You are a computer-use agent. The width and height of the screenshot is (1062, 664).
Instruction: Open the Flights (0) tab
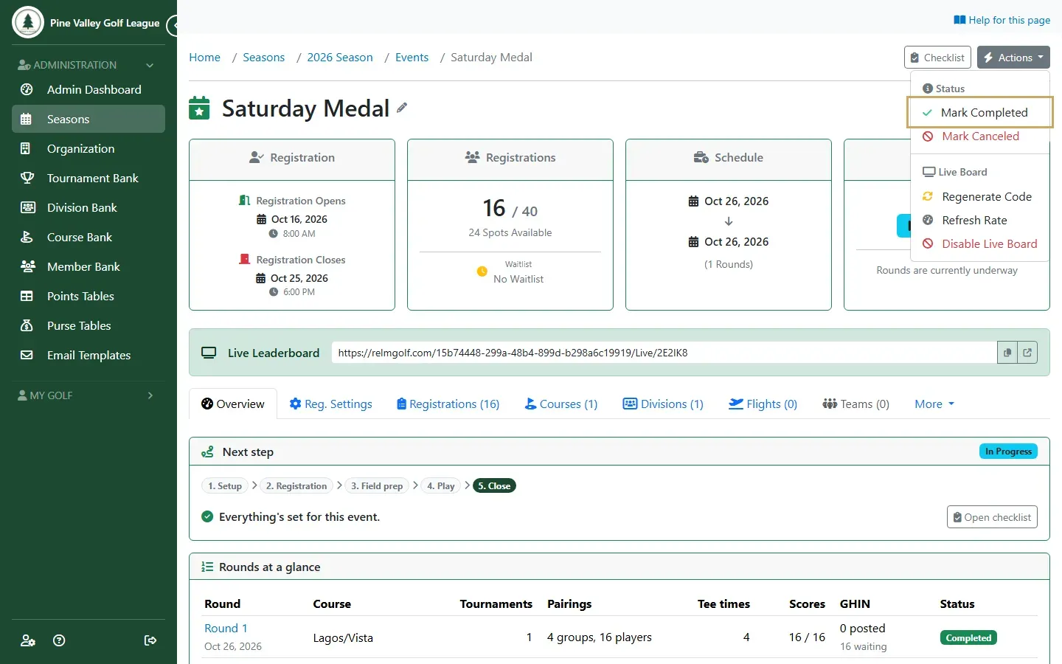(763, 404)
